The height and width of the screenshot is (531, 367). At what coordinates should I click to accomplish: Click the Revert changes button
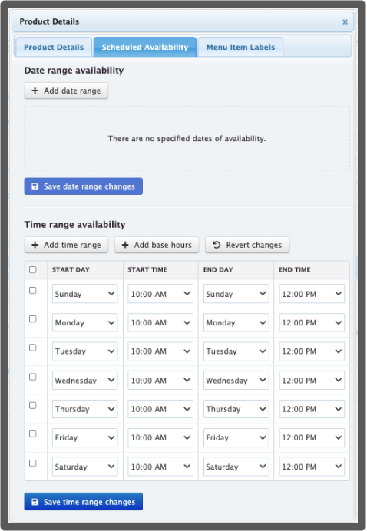tap(247, 245)
